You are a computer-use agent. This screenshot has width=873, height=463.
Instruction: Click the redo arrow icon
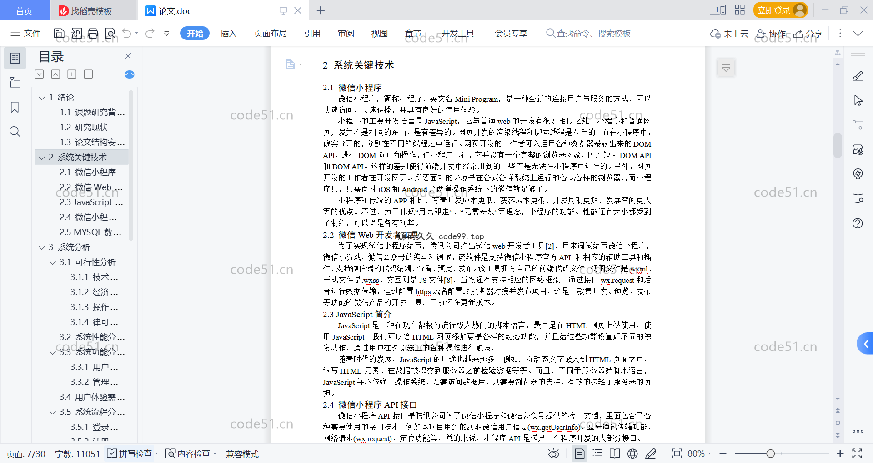point(150,33)
